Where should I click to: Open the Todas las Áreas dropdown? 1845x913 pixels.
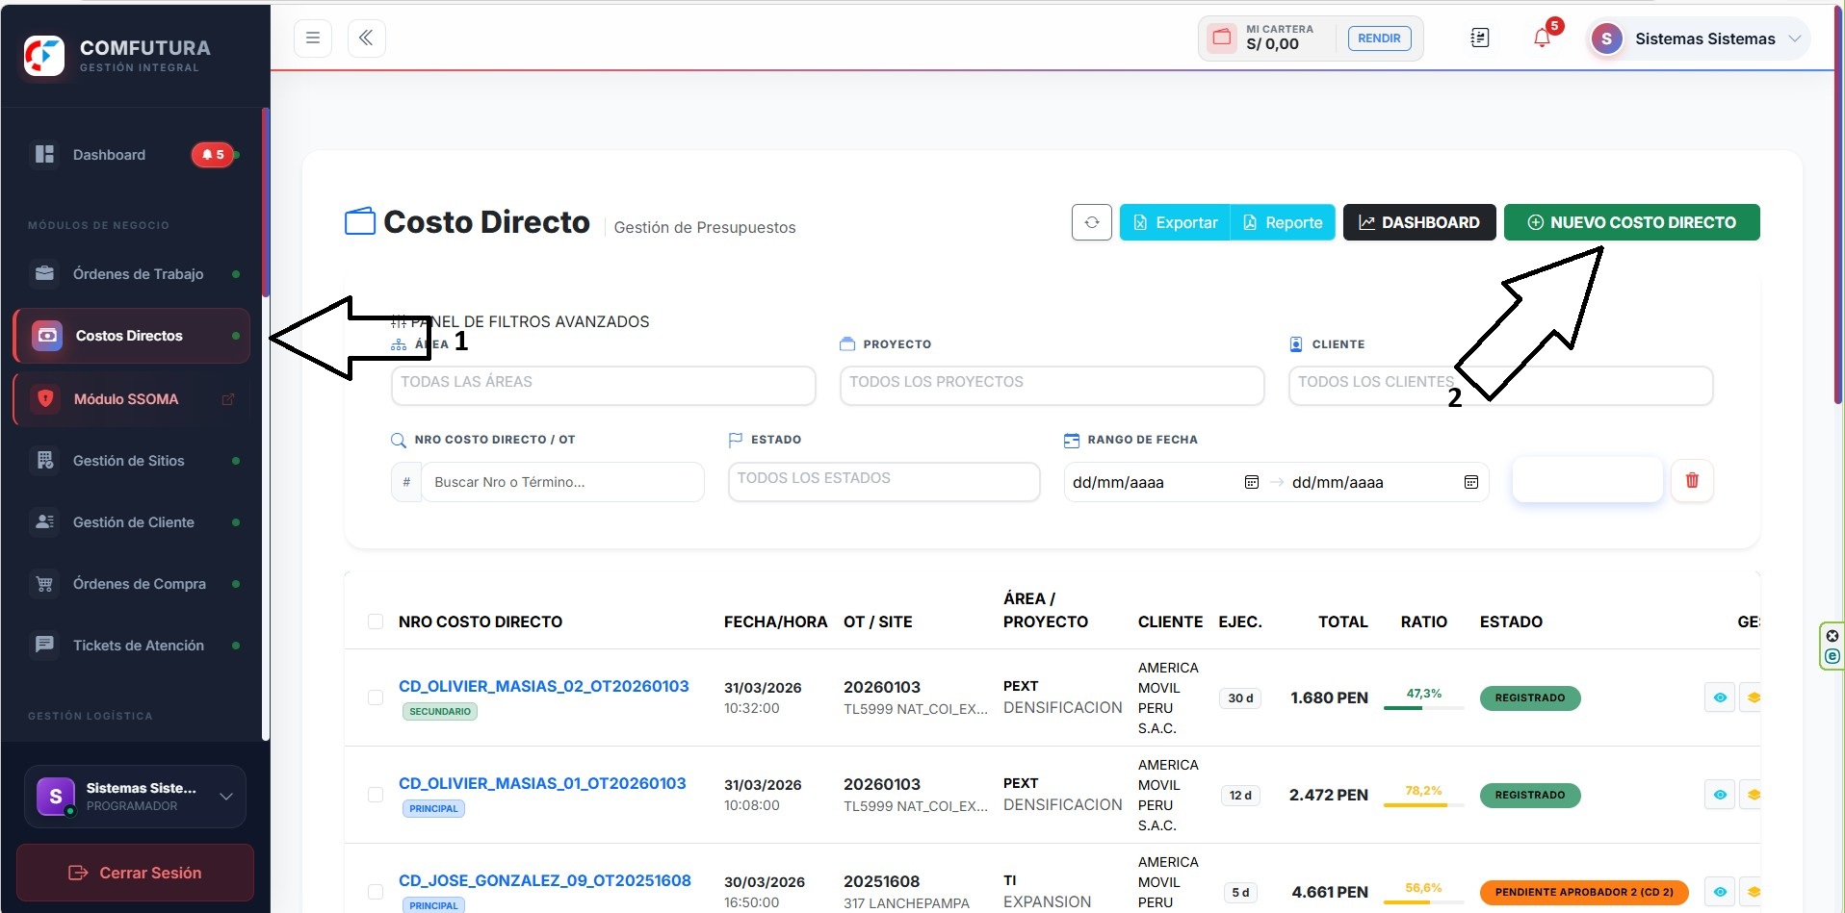603,385
